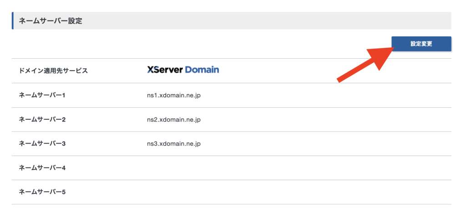Select the ネームサーバー4 row label
Screen dimensions: 466x217
42,168
